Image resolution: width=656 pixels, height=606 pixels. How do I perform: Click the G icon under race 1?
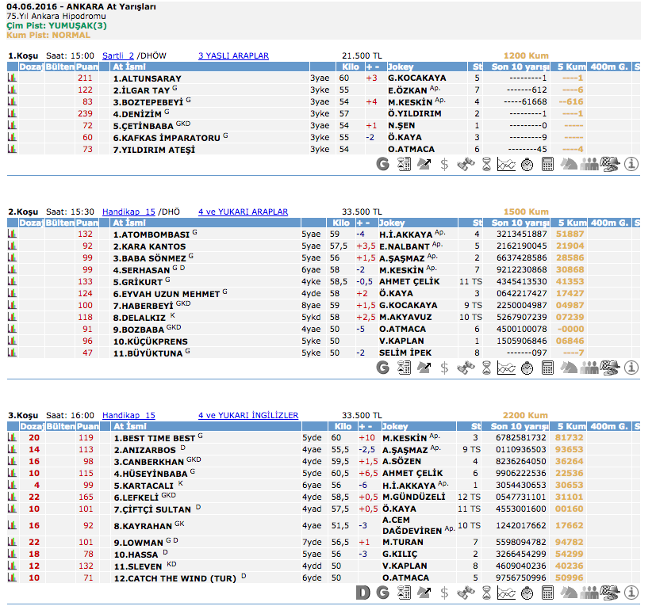coord(383,165)
